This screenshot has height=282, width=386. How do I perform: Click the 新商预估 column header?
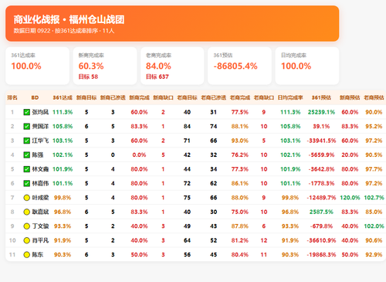pos(350,97)
